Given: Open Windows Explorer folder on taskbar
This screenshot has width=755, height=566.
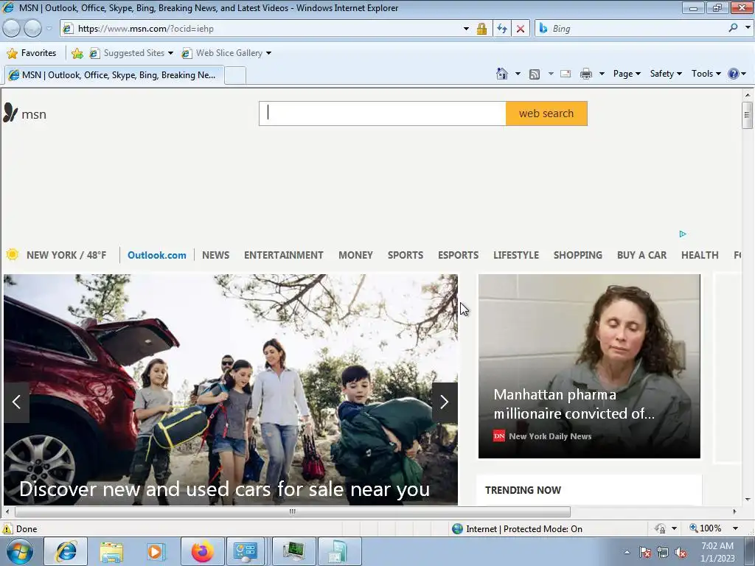Looking at the screenshot, I should [x=112, y=551].
